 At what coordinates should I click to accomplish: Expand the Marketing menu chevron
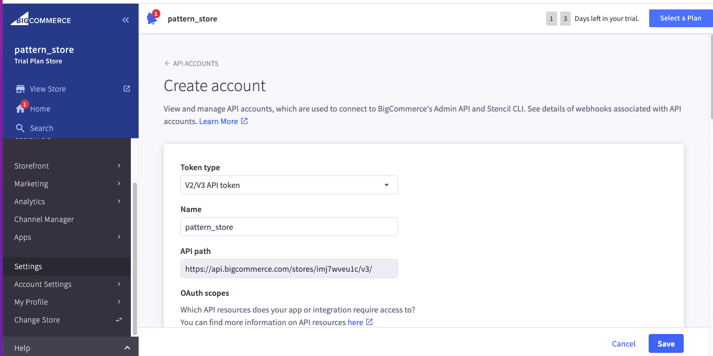[x=119, y=184]
